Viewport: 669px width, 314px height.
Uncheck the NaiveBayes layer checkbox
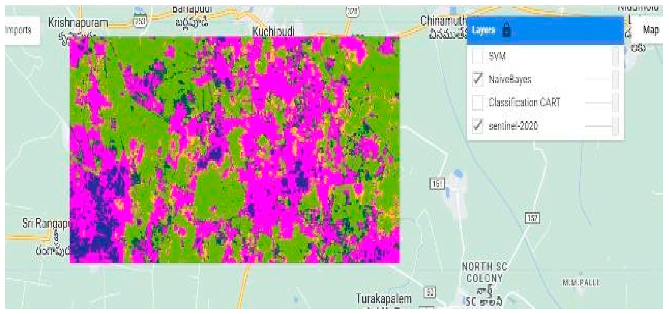[478, 79]
